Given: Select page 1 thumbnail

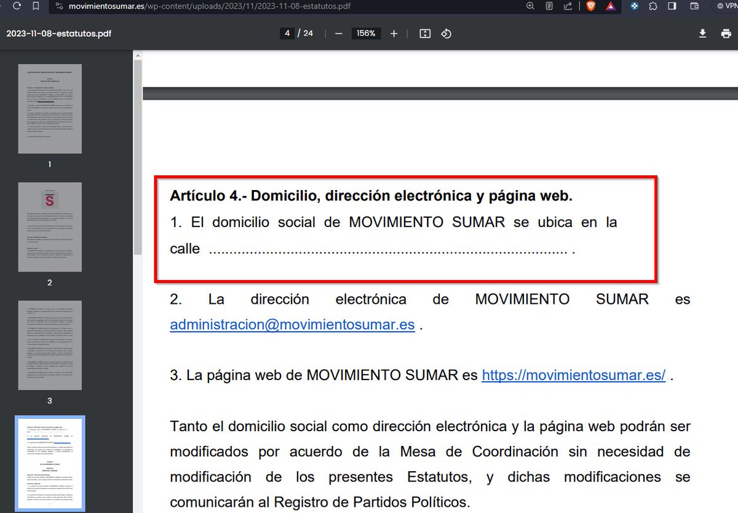Looking at the screenshot, I should [x=50, y=109].
